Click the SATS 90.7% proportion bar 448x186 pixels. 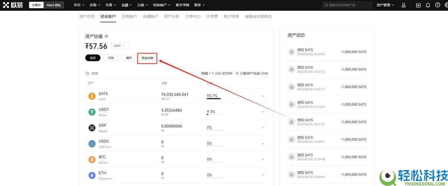(x=214, y=99)
